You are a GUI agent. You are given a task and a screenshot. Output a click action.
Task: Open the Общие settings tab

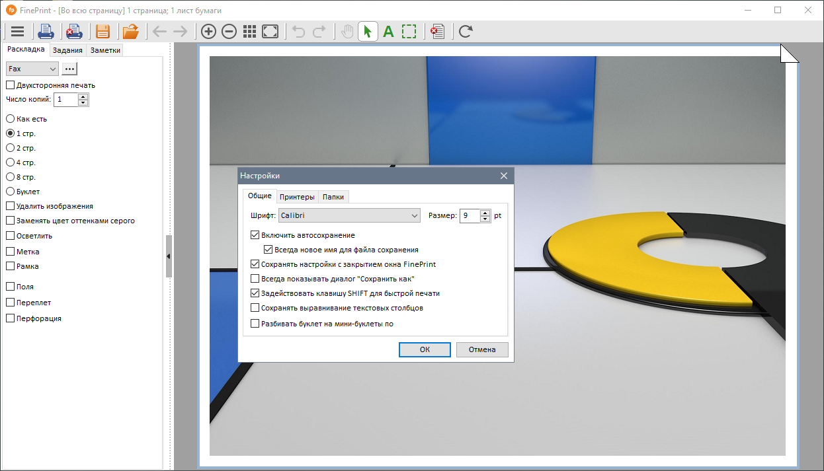tap(259, 196)
